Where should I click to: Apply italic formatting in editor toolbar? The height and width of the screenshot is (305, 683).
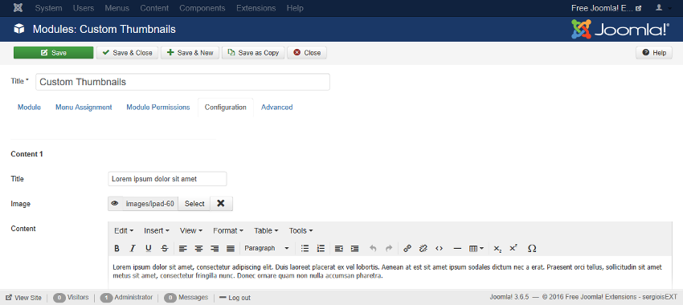(133, 249)
